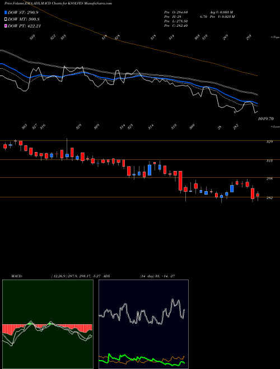Screen dimensions: 280x369
Task: Click the 1019.70 value label
Action: pyautogui.click(x=265, y=119)
